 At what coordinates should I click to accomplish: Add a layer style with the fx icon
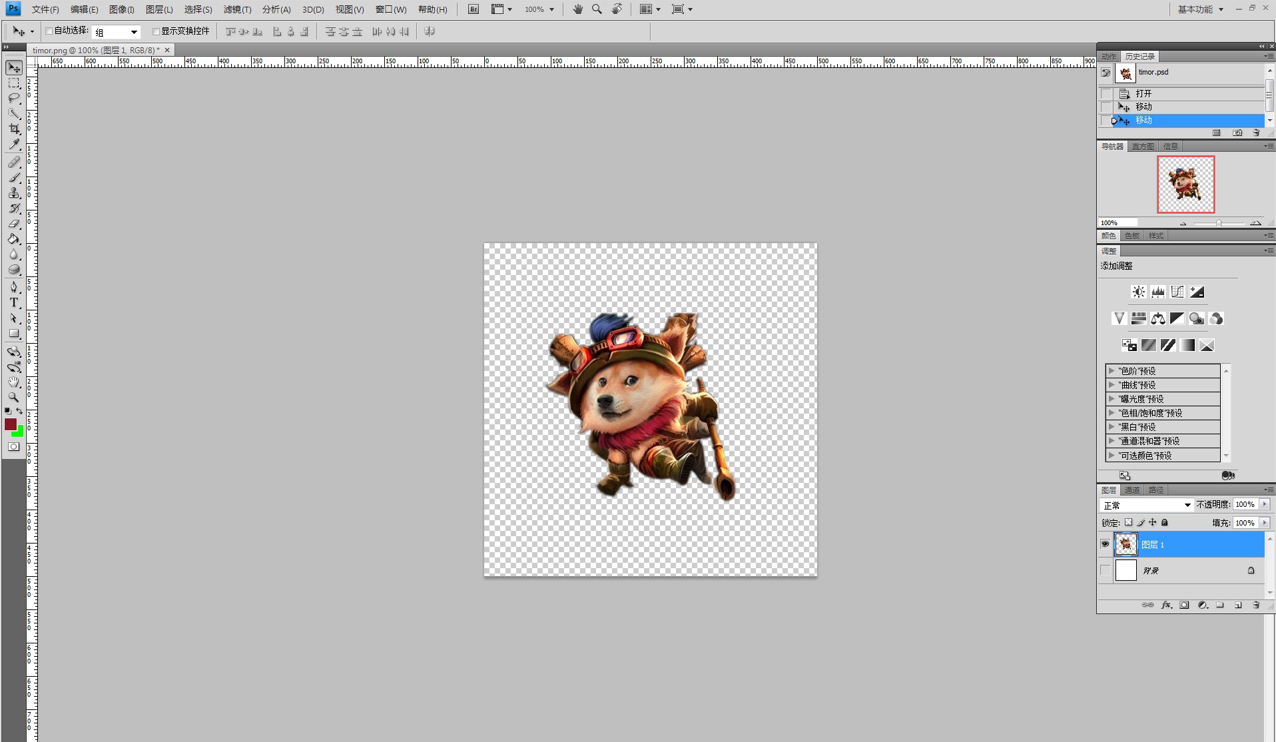click(1166, 605)
